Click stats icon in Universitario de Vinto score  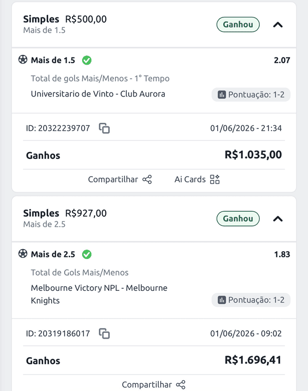(x=222, y=95)
